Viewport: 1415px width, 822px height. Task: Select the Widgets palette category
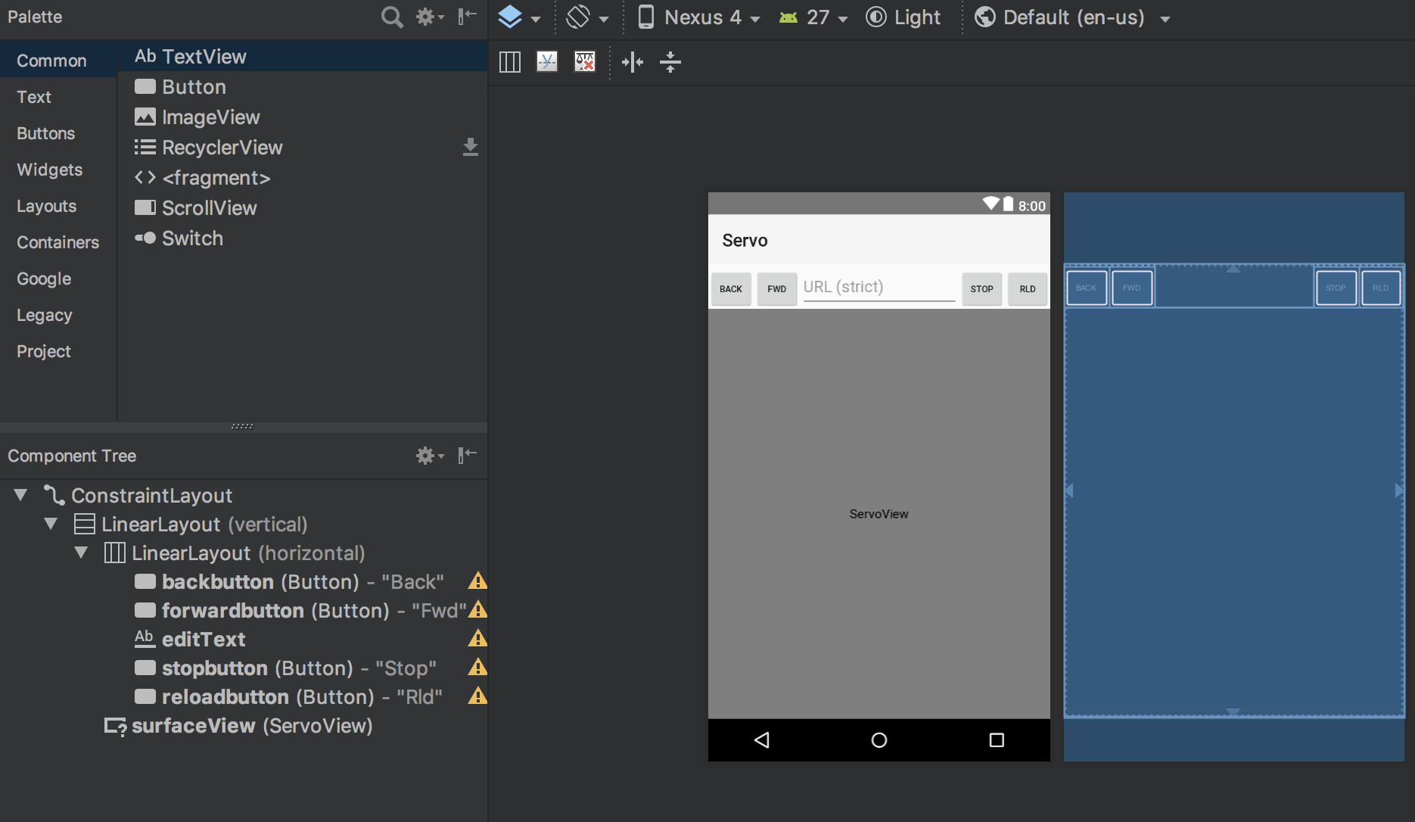click(49, 170)
